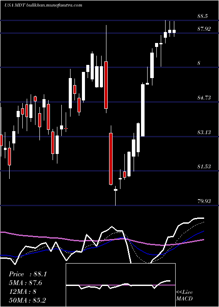Select the 79.93 price level label
The height and width of the screenshot is (307, 219).
[204, 201]
